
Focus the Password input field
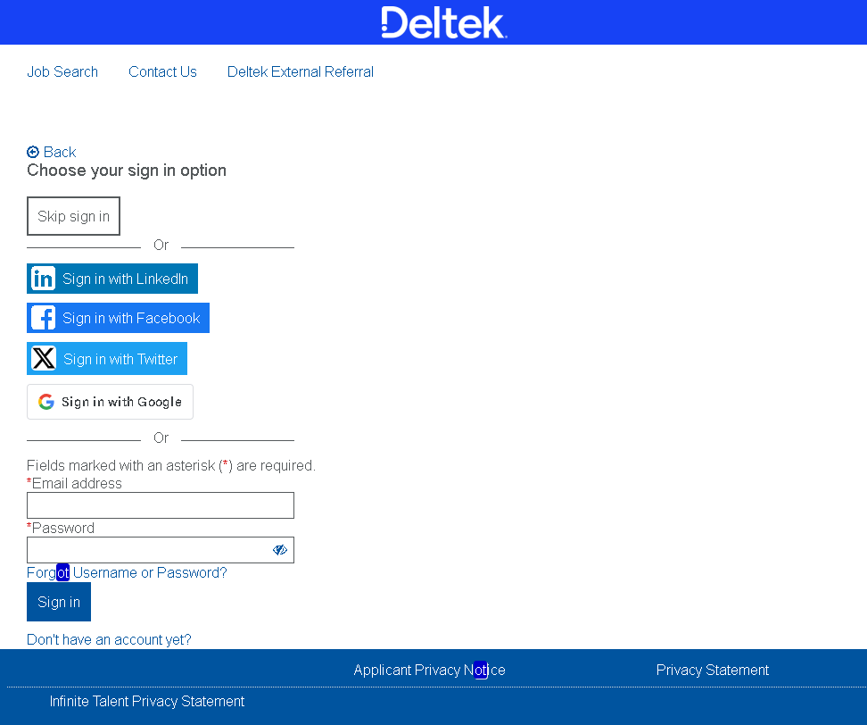(147, 550)
